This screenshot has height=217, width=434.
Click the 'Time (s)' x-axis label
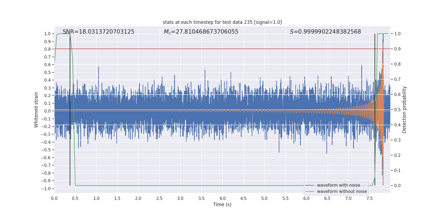[x=222, y=205]
